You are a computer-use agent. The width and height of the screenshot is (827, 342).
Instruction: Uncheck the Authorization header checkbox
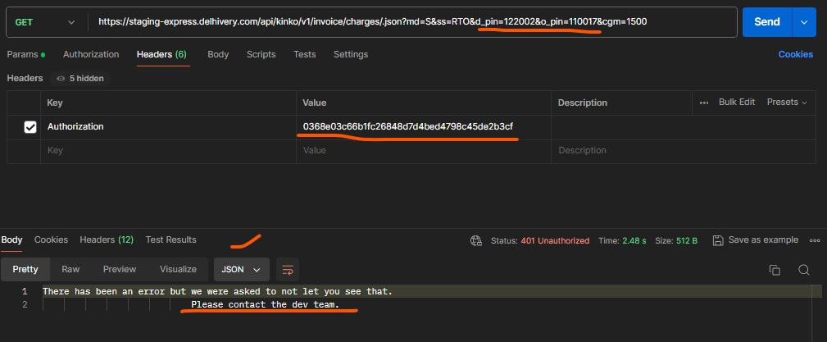coord(30,127)
